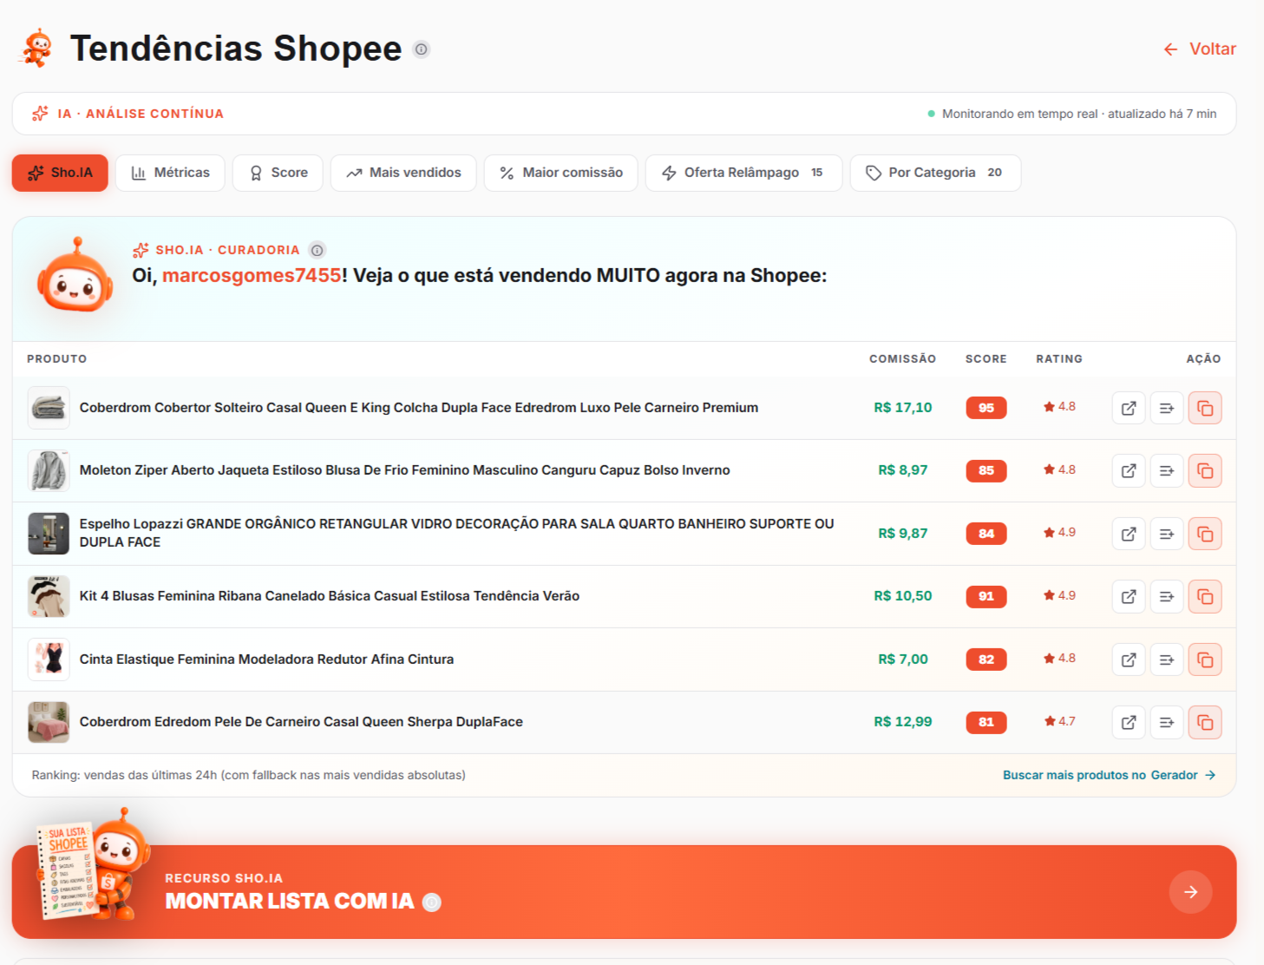
Task: Open external link for Coberdrom Edredom row
Action: point(1129,722)
